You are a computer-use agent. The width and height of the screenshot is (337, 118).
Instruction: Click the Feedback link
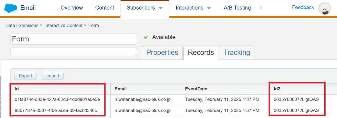click(x=303, y=7)
